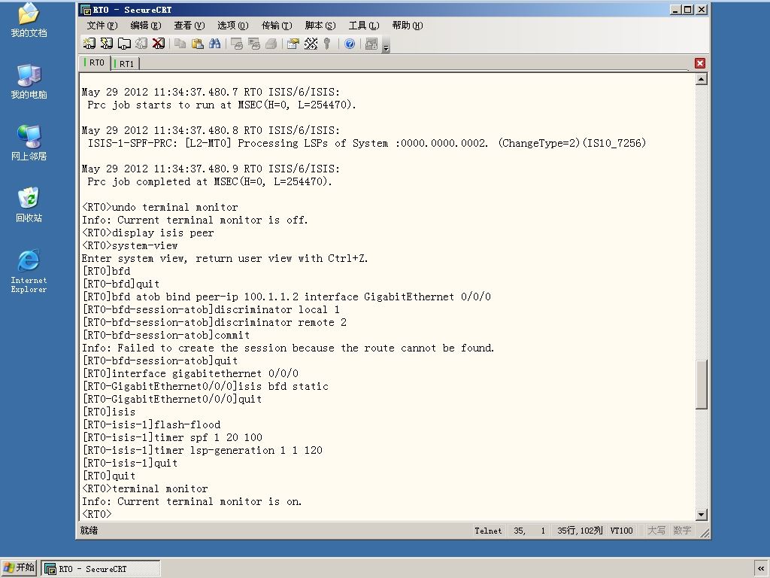Image resolution: width=770 pixels, height=578 pixels.
Task: Click the 就绪 status text
Action: coord(89,531)
